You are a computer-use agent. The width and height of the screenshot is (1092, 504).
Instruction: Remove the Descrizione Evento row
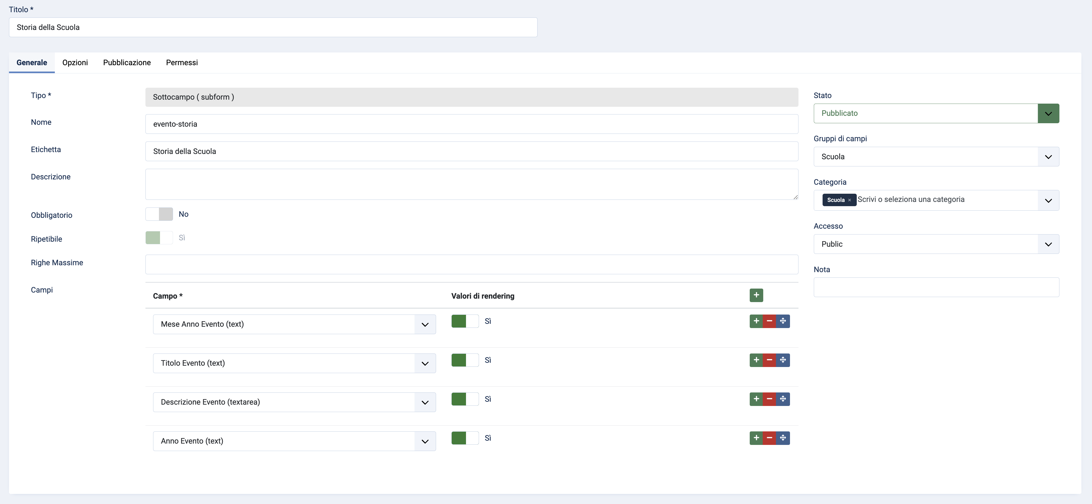769,399
